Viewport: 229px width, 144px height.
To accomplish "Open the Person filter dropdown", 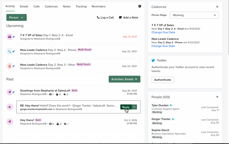I will (x=16, y=17).
